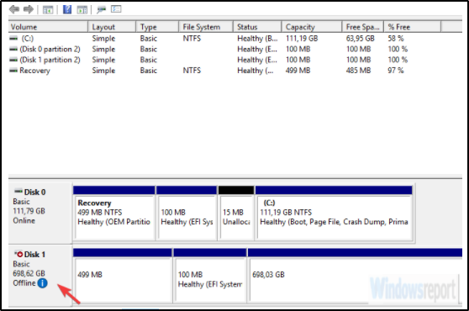Select the Disk 1 label panel
The width and height of the screenshot is (469, 311).
[40, 276]
